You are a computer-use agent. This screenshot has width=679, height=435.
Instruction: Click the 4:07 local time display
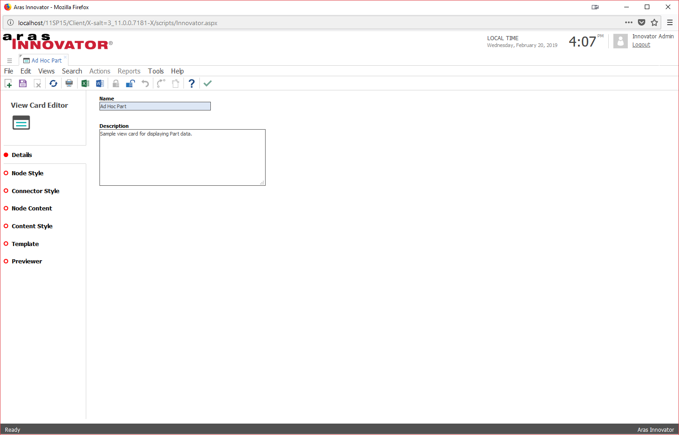(582, 42)
